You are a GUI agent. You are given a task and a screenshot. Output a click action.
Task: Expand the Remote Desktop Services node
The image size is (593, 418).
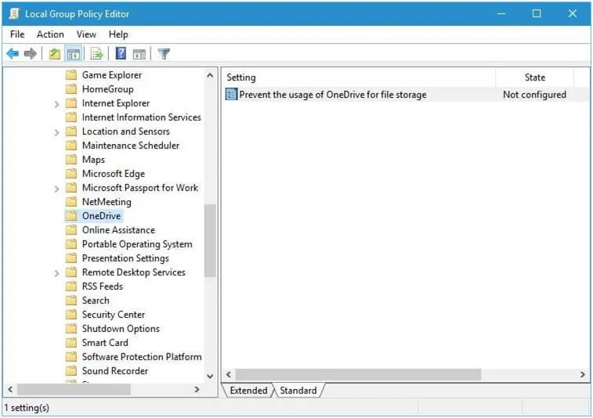[56, 273]
